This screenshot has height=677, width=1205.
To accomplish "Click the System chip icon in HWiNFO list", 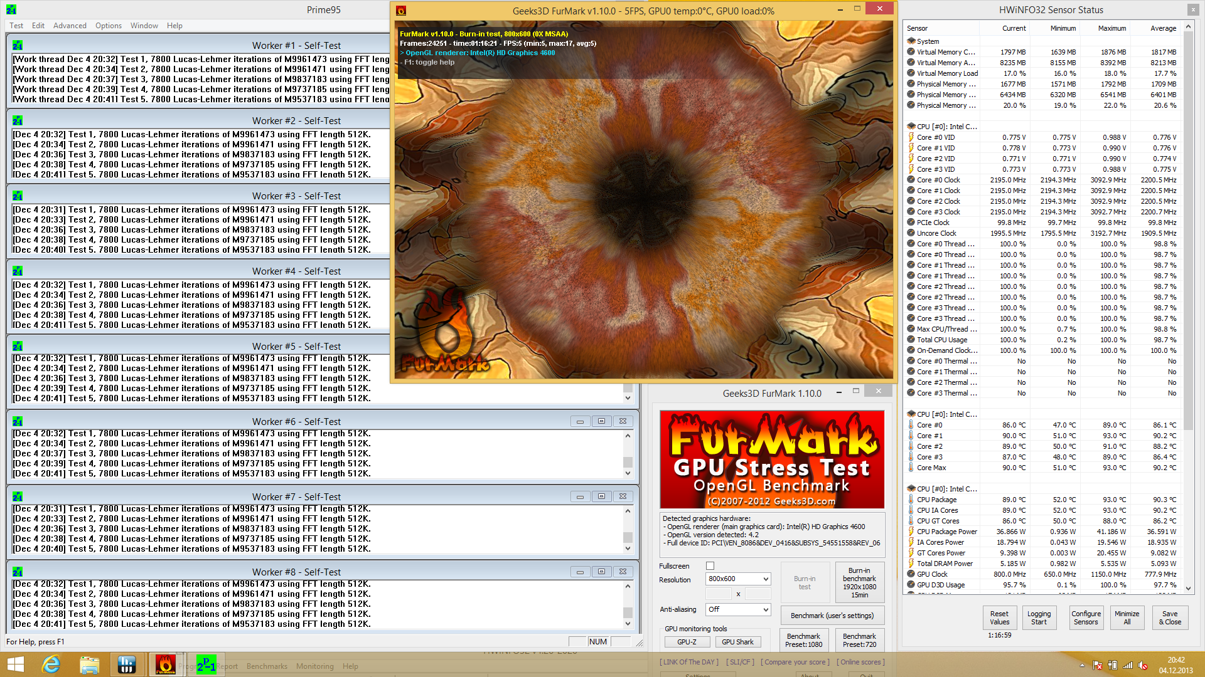I will [911, 41].
